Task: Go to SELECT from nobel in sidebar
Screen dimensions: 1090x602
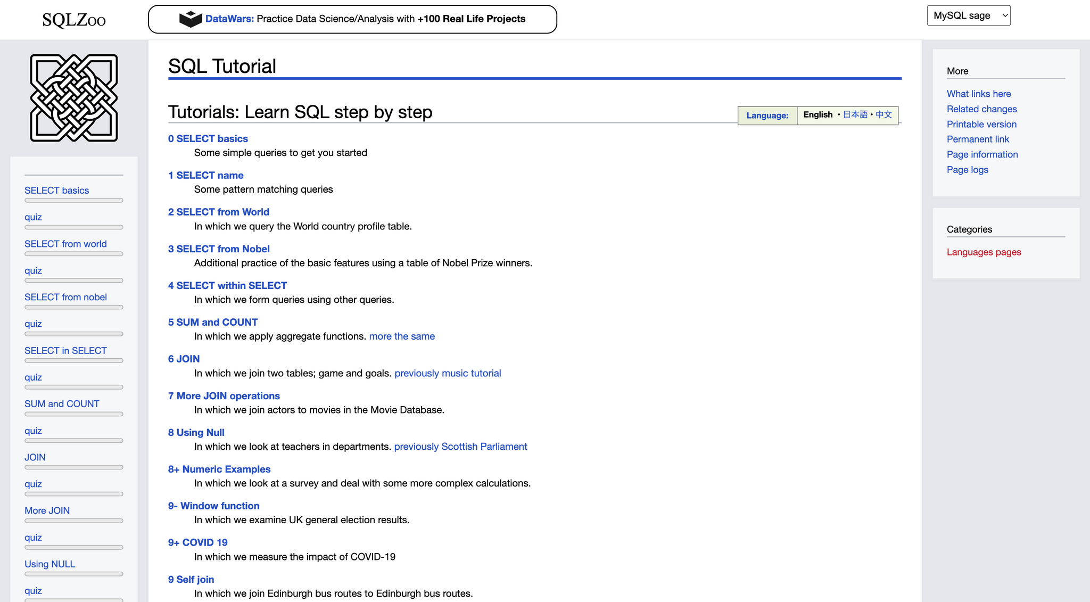Action: [65, 297]
